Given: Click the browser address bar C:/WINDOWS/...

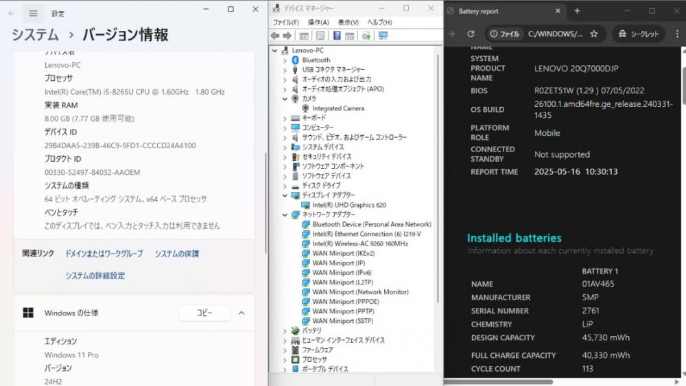Looking at the screenshot, I should [555, 34].
